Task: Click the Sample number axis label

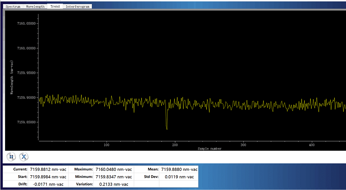Action: (209, 148)
